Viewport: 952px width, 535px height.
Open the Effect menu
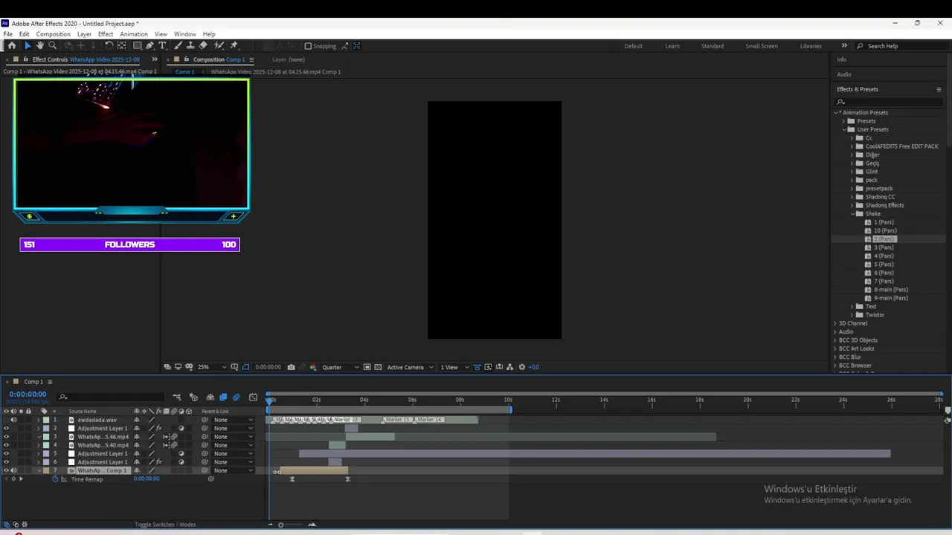tap(106, 34)
